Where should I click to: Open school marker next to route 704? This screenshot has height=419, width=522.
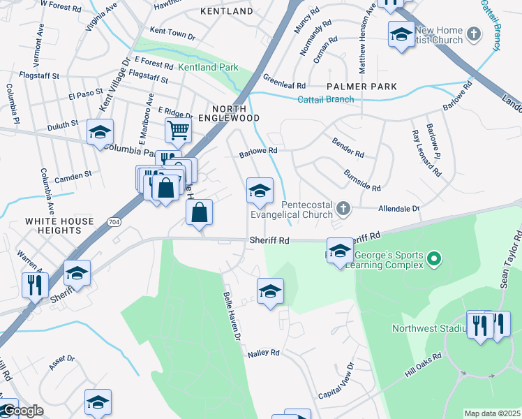coord(77,274)
